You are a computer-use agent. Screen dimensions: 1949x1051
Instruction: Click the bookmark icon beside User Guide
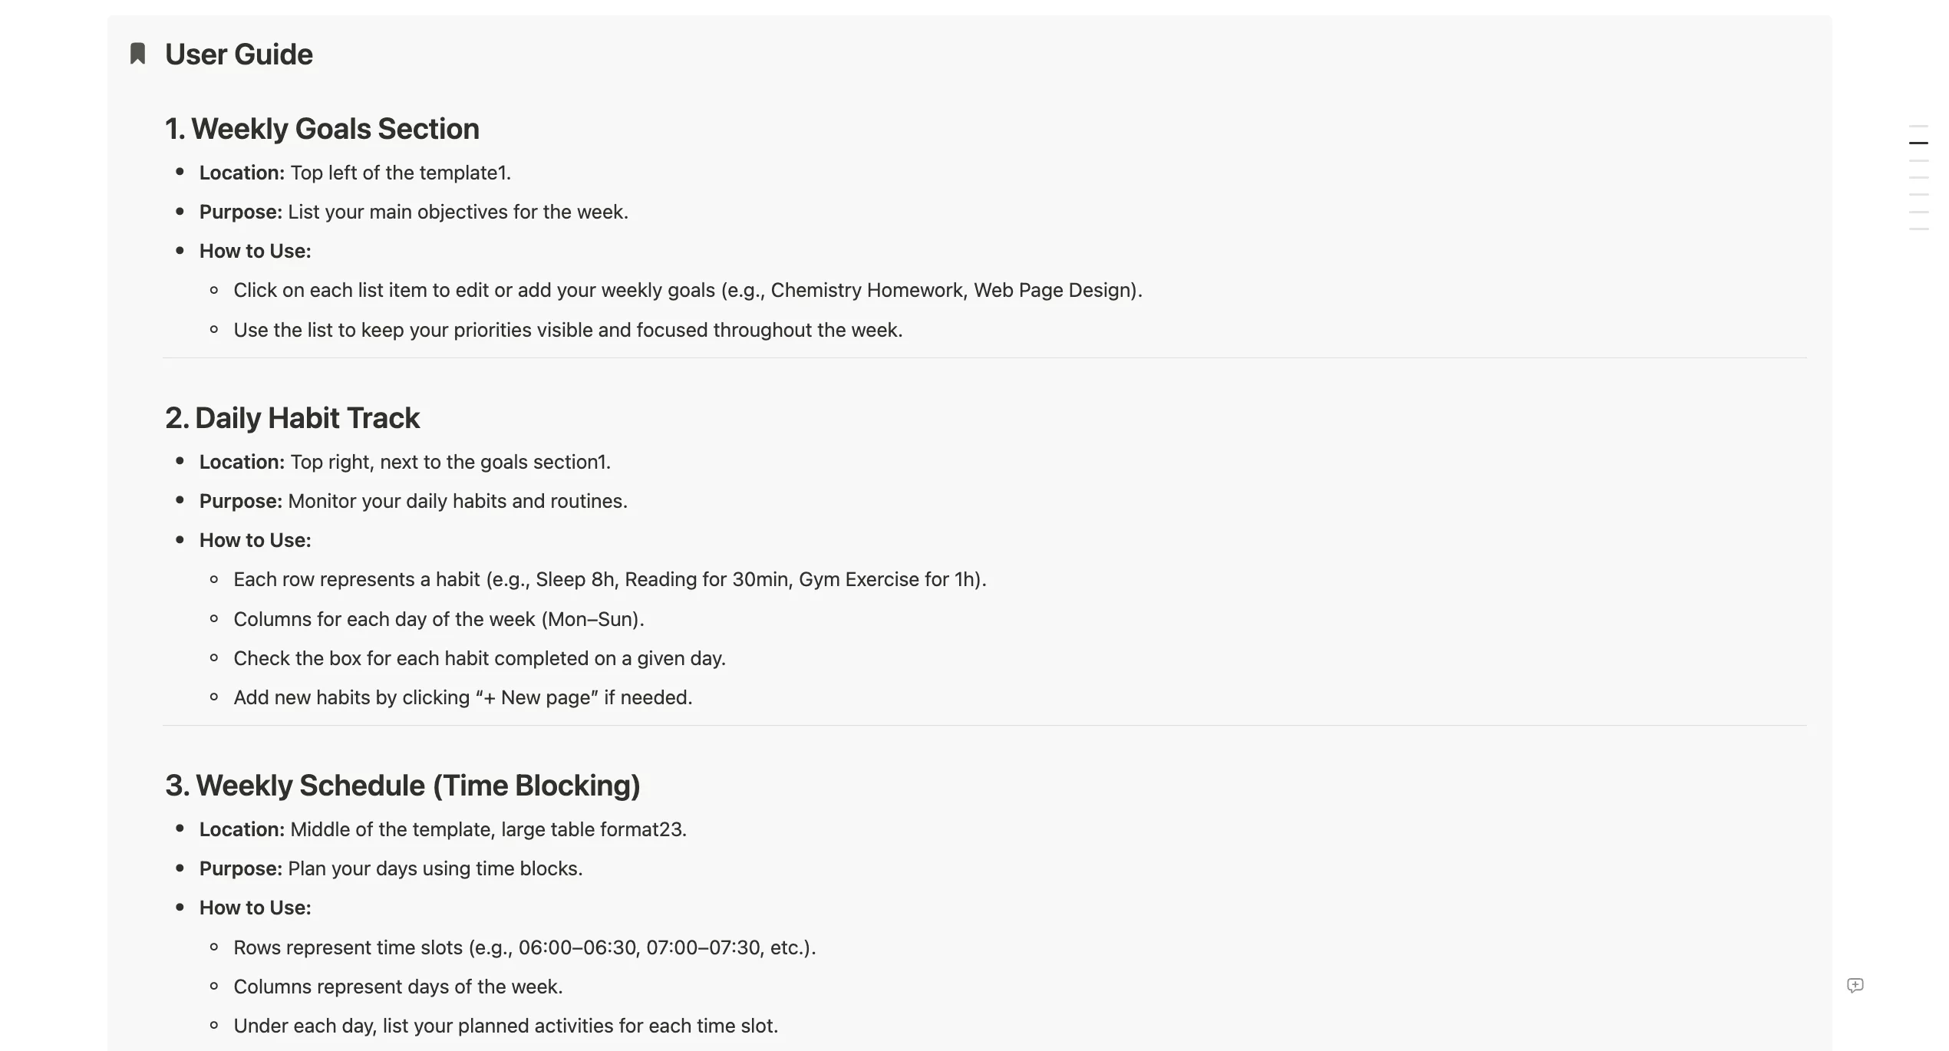pos(138,54)
